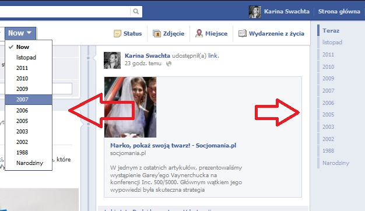
Task: Open the shared link wedding thumbnail
Action: pos(131,107)
